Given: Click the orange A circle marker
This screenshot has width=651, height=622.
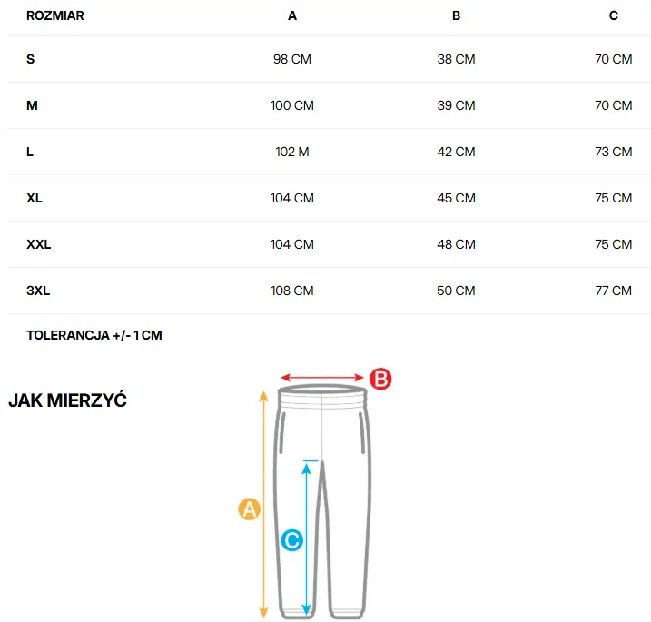Looking at the screenshot, I should point(249,509).
